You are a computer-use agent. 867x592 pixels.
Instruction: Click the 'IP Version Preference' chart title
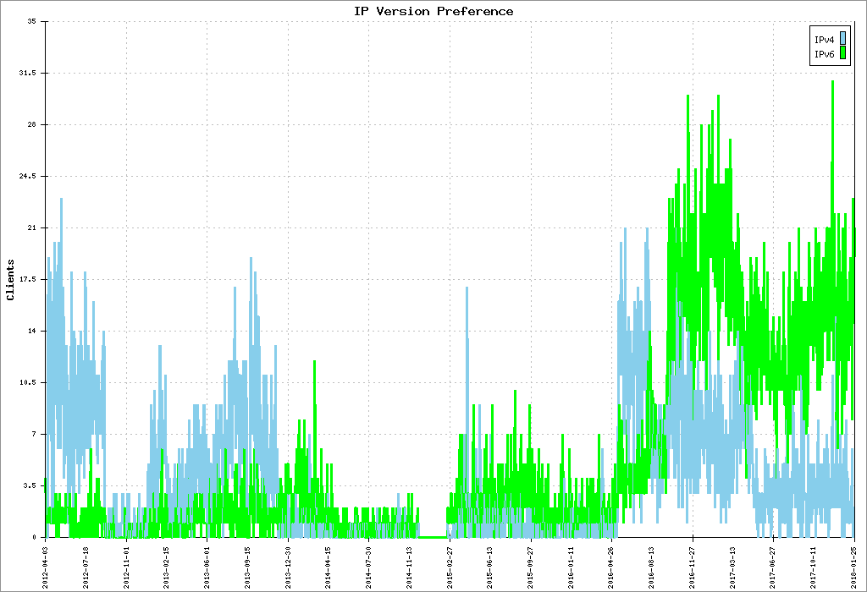(433, 11)
